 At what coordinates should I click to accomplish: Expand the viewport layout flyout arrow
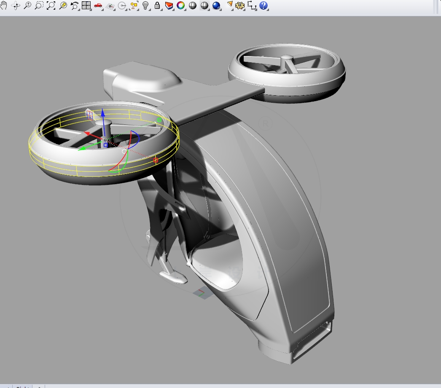91,10
